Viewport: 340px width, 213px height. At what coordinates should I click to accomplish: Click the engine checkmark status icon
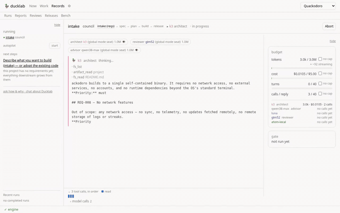pos(5,209)
